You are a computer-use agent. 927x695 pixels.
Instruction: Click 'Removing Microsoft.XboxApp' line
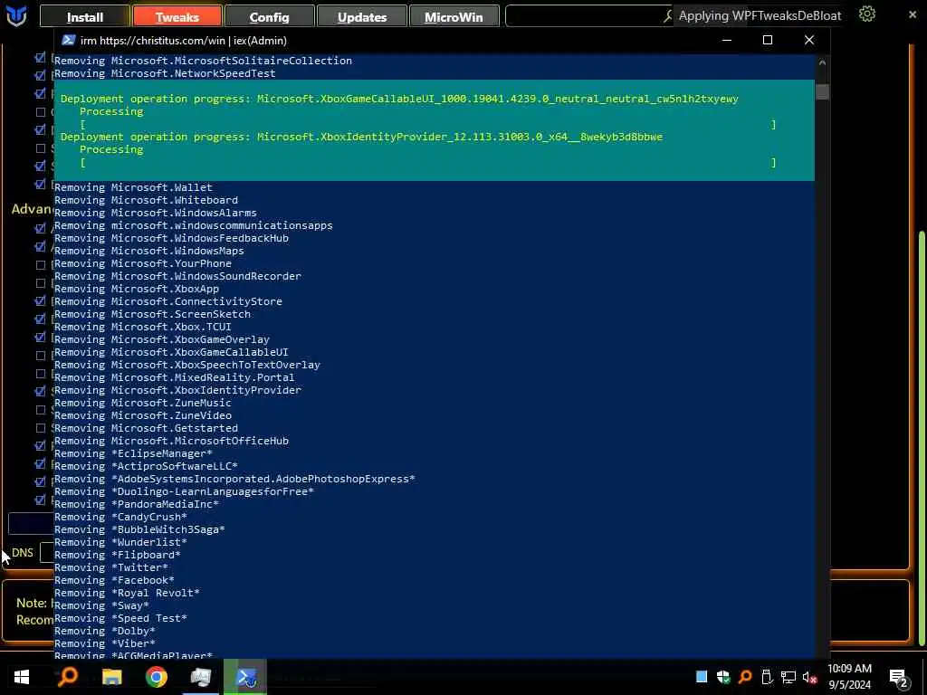click(137, 289)
